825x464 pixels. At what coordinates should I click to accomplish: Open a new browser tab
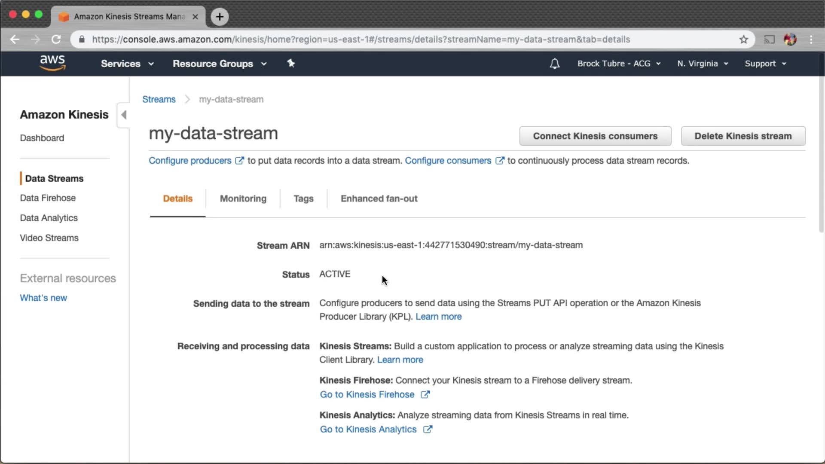[220, 17]
